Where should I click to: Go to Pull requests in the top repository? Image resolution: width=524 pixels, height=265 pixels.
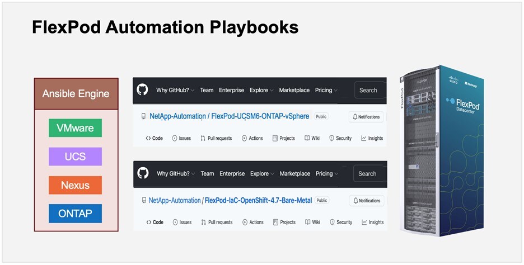pos(216,138)
